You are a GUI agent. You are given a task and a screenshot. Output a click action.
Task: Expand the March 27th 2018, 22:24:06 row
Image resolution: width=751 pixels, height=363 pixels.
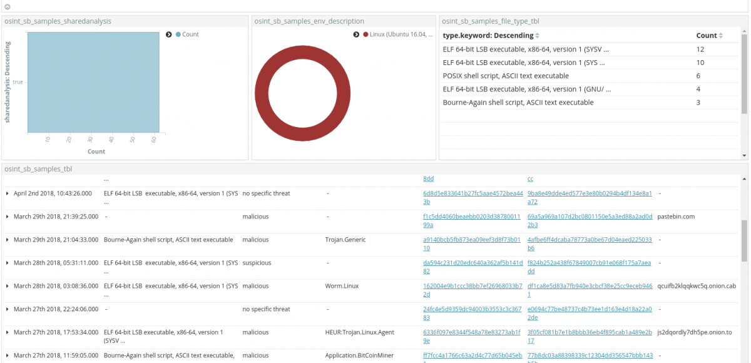click(8, 309)
